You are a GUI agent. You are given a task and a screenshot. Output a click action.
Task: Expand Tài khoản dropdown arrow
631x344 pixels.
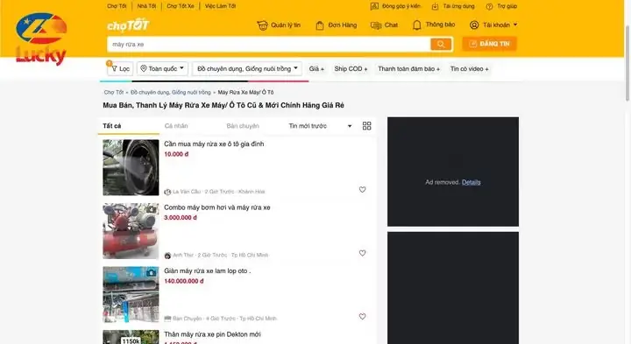point(515,25)
